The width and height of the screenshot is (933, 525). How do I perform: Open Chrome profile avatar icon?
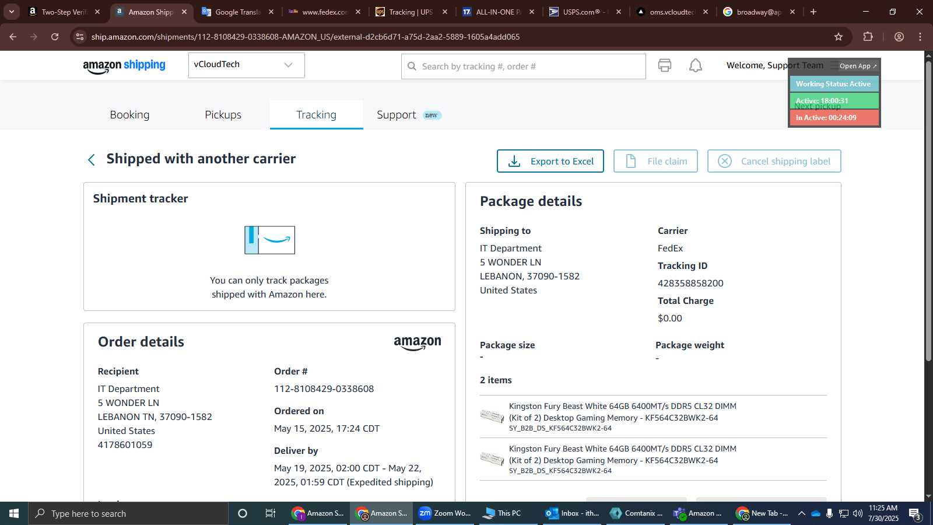point(899,37)
